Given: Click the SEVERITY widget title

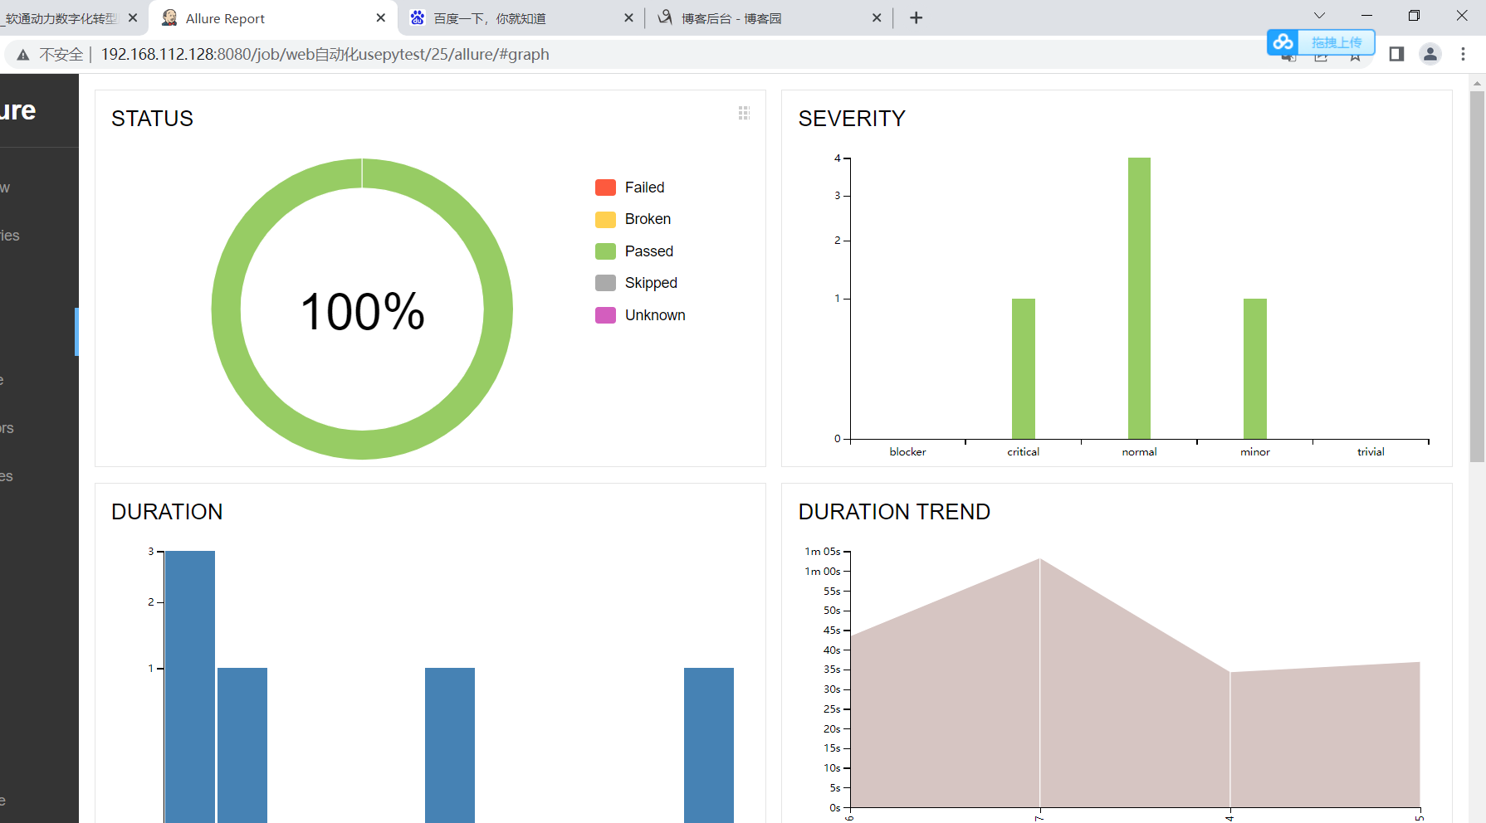Looking at the screenshot, I should coord(852,119).
